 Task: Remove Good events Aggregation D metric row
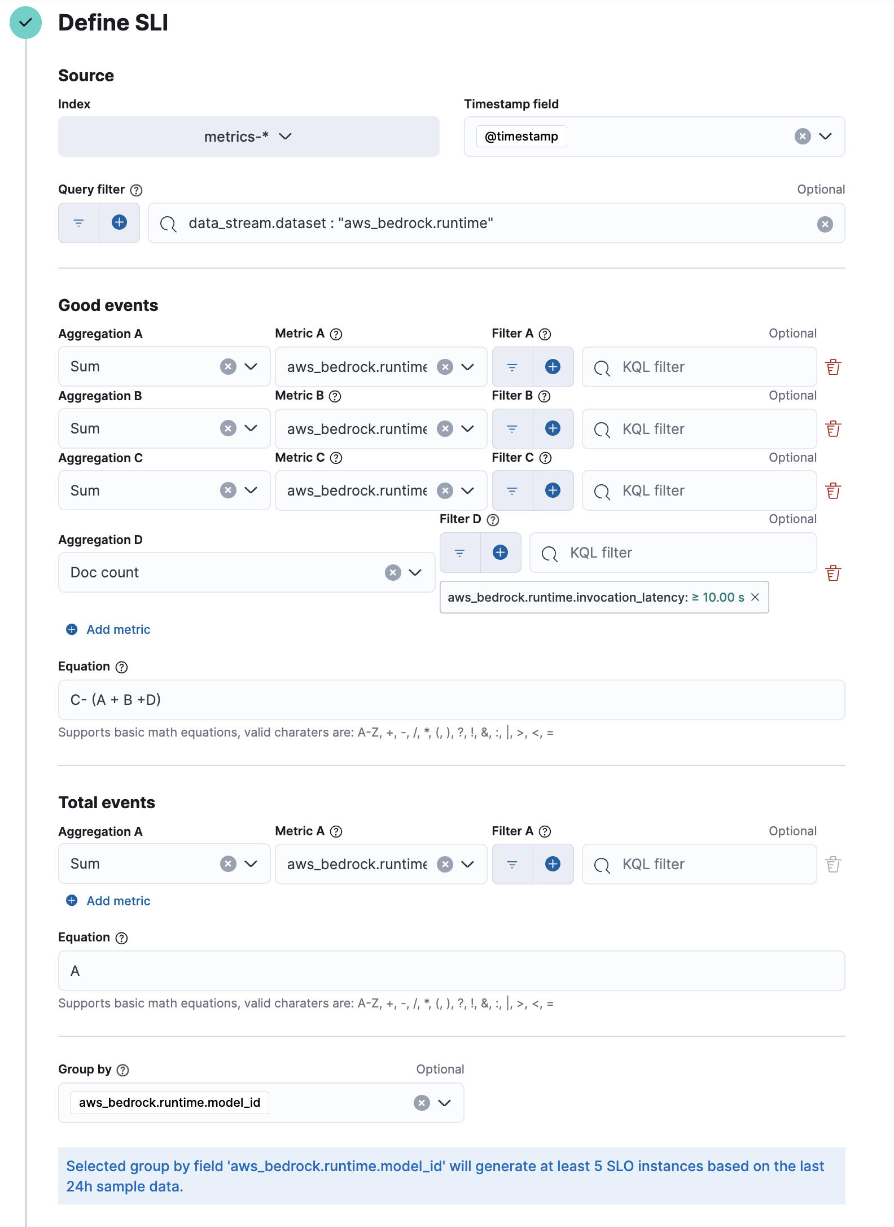tap(833, 573)
